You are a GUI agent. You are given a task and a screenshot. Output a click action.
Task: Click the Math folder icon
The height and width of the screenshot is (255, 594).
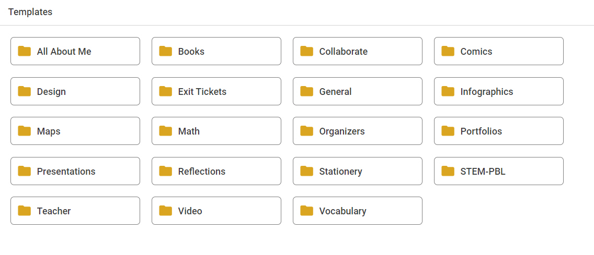tap(166, 131)
